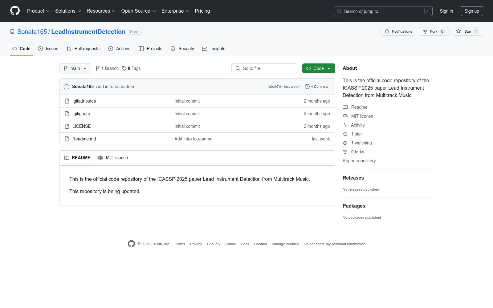Image resolution: width=493 pixels, height=308 pixels.
Task: Click the magnifier icon in the header search
Action: (339, 11)
